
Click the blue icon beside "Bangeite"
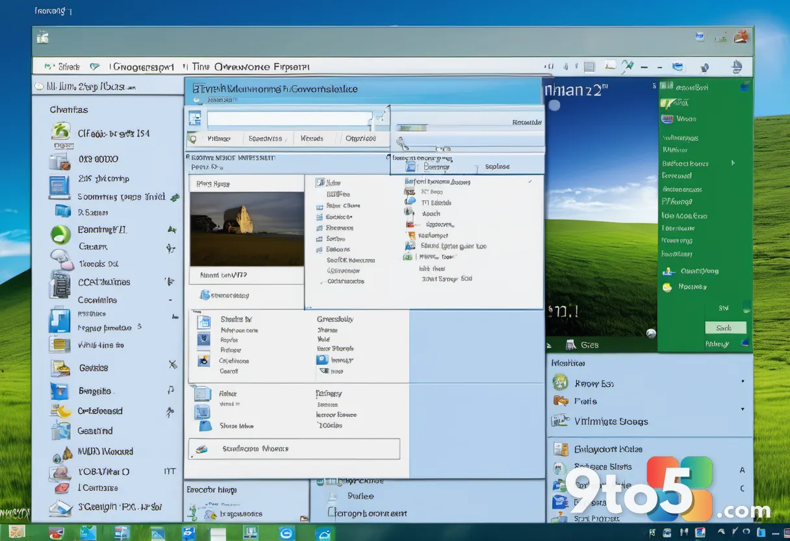[60, 391]
